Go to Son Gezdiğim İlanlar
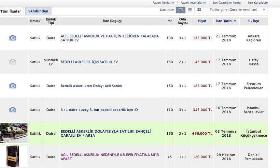Viewport: 280px width, 168px height. (227, 3)
